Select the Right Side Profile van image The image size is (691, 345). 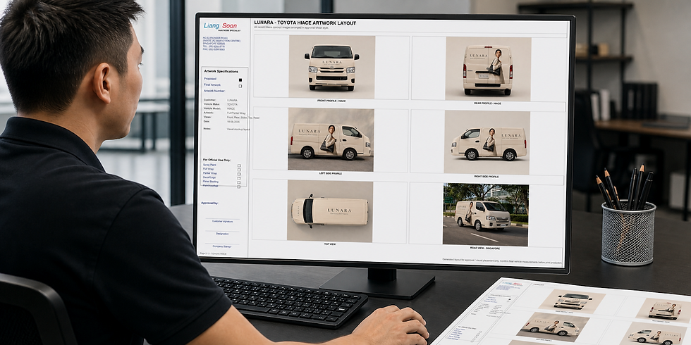tap(487, 142)
